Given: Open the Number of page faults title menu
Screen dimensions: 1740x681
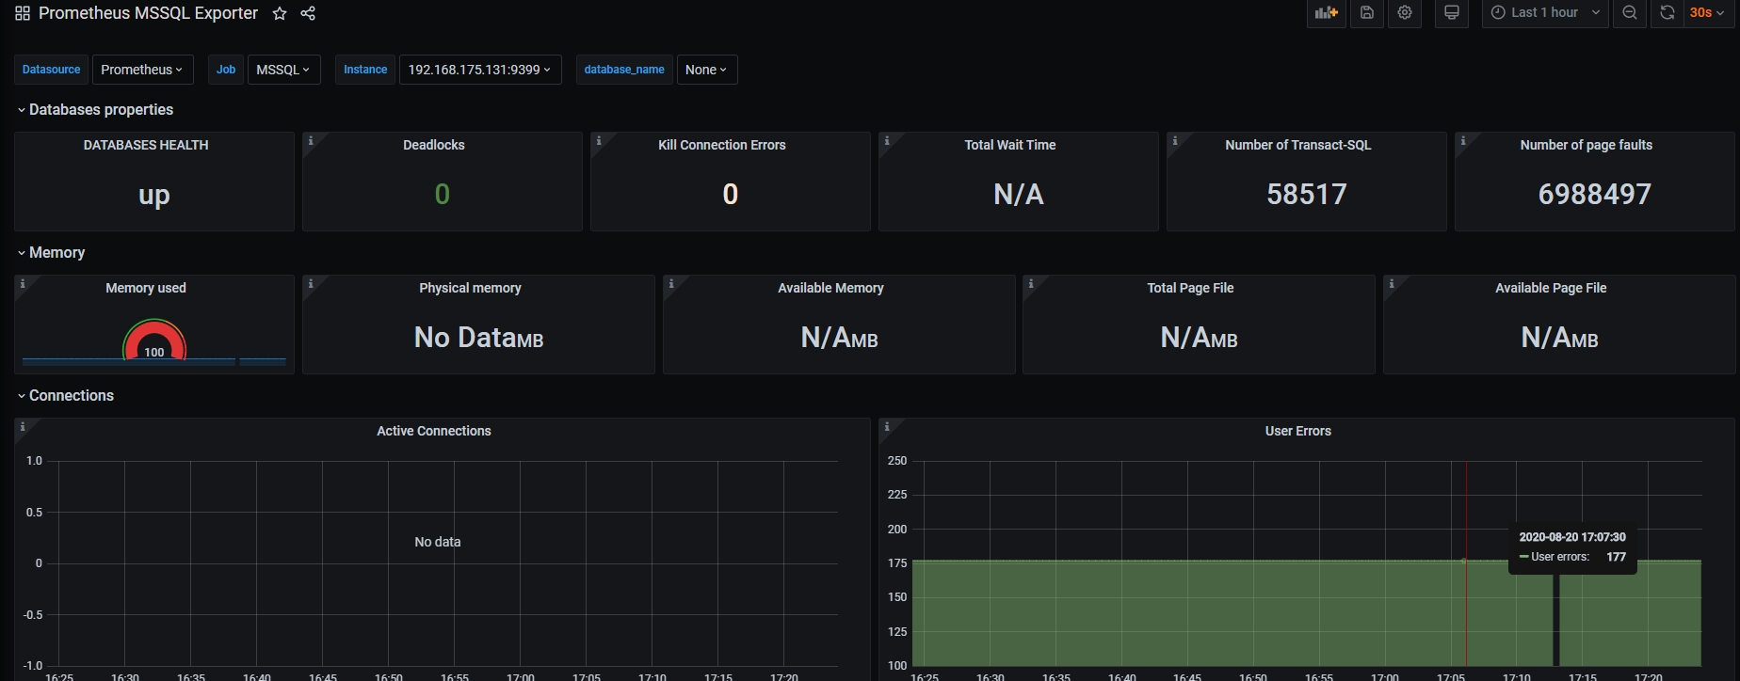Looking at the screenshot, I should point(1587,145).
